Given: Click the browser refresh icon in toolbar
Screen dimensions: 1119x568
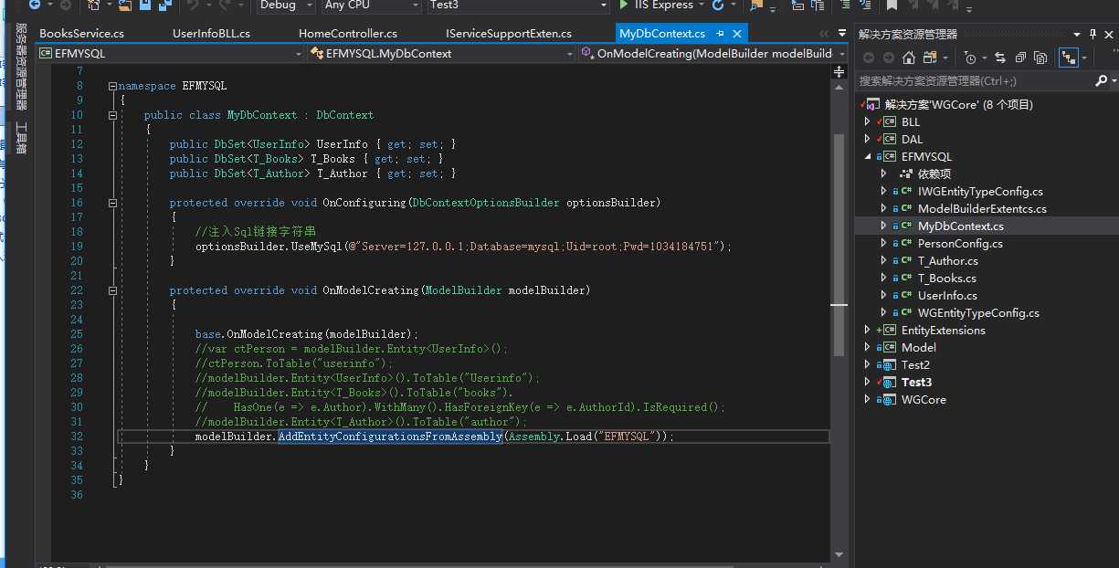Looking at the screenshot, I should pyautogui.click(x=718, y=5).
